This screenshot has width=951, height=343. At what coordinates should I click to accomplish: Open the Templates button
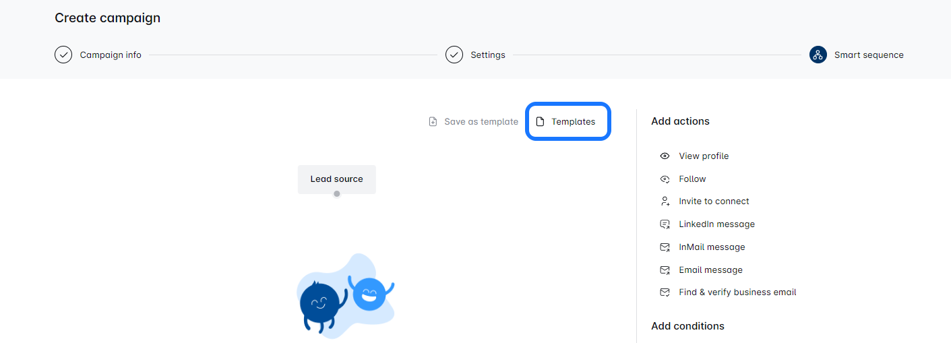(x=567, y=122)
